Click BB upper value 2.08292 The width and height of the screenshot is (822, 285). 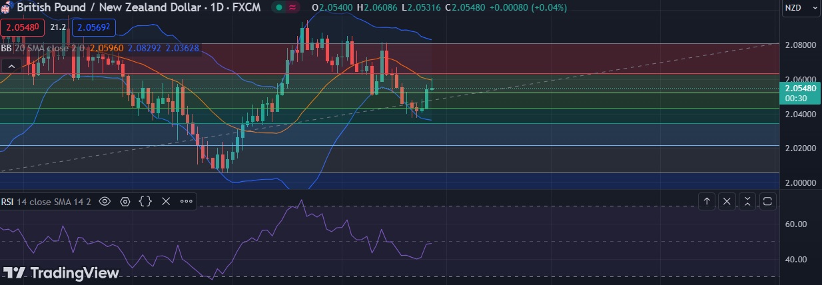[146, 48]
